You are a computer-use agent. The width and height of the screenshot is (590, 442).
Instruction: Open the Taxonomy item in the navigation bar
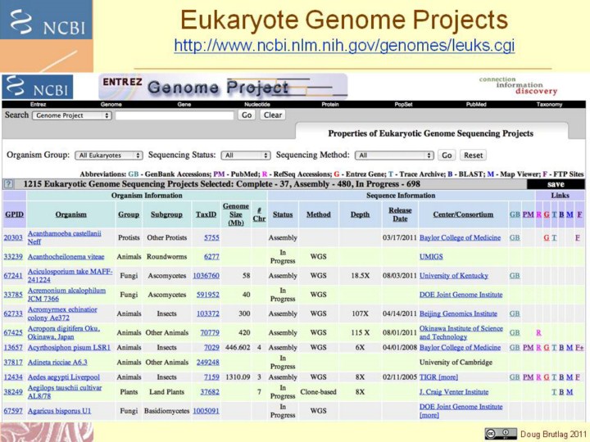549,105
